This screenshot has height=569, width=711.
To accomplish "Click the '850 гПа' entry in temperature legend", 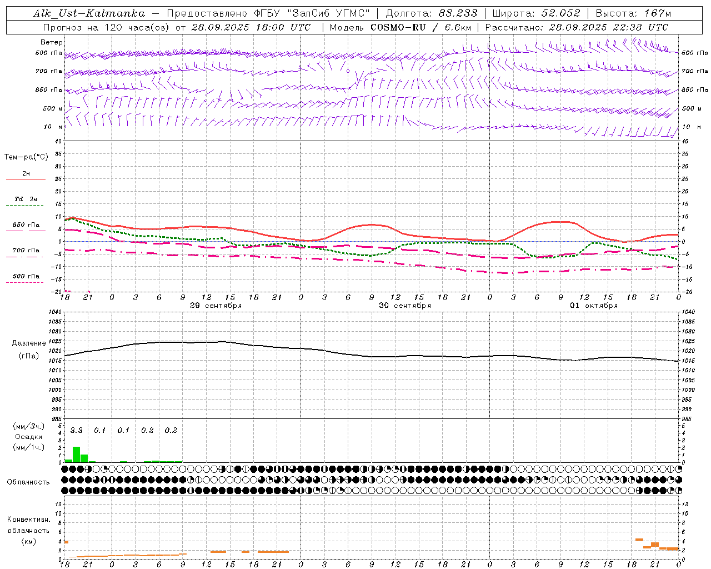I will click(x=26, y=225).
